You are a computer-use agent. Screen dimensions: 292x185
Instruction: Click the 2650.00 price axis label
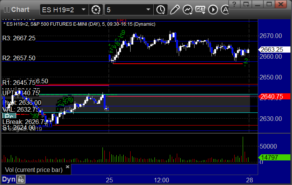[x=270, y=77]
